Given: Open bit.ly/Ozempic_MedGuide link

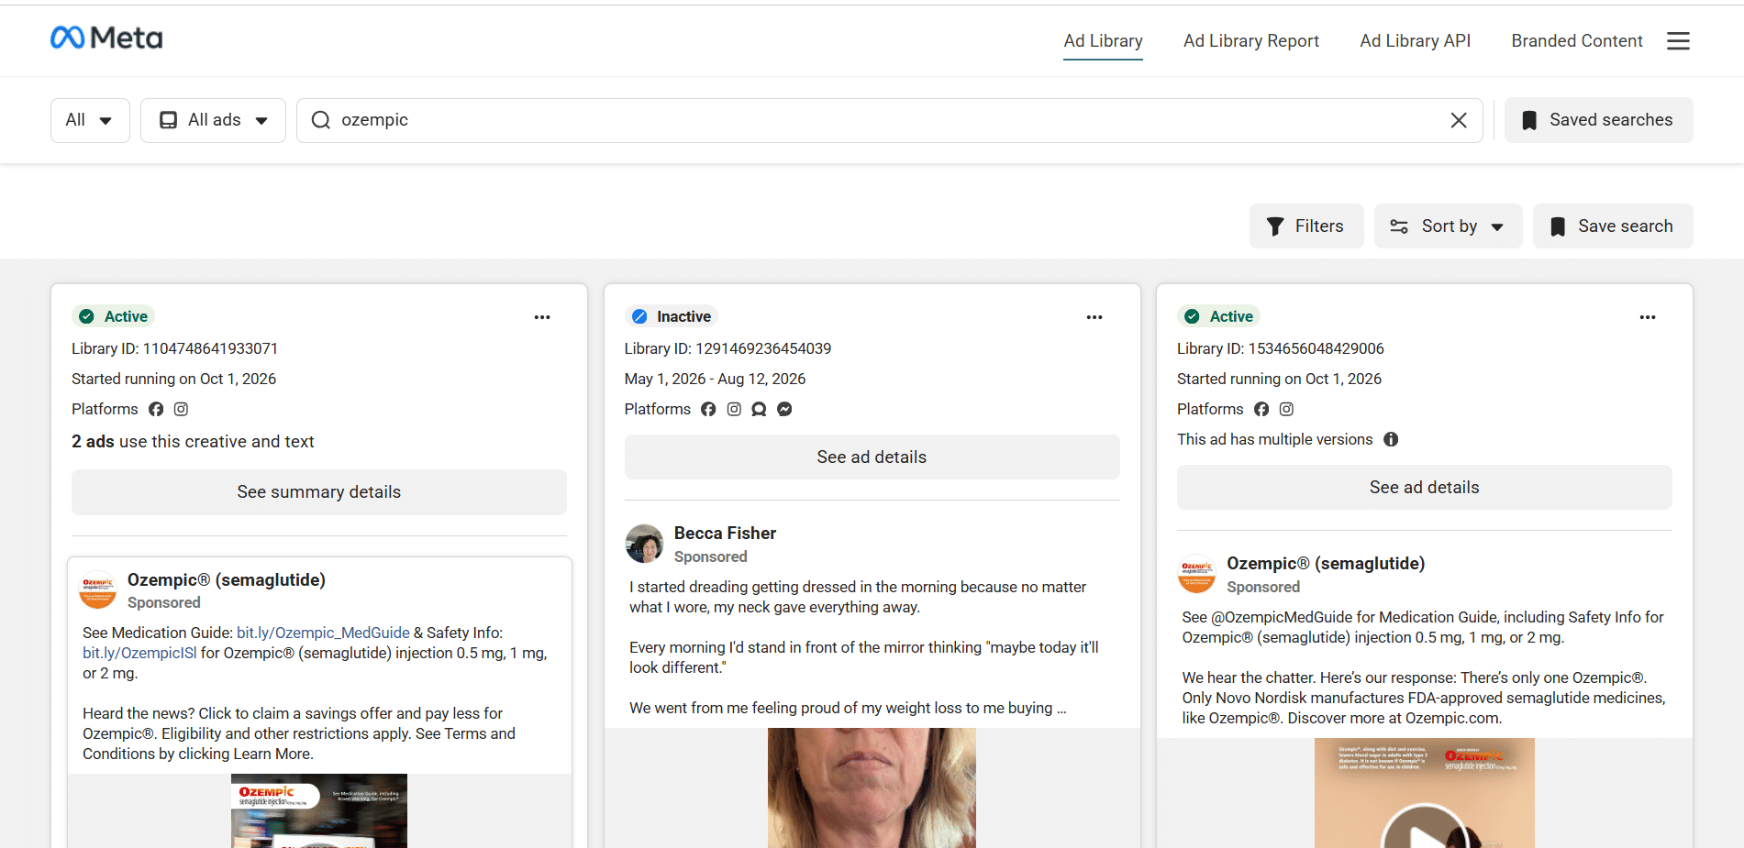Looking at the screenshot, I should point(323,633).
